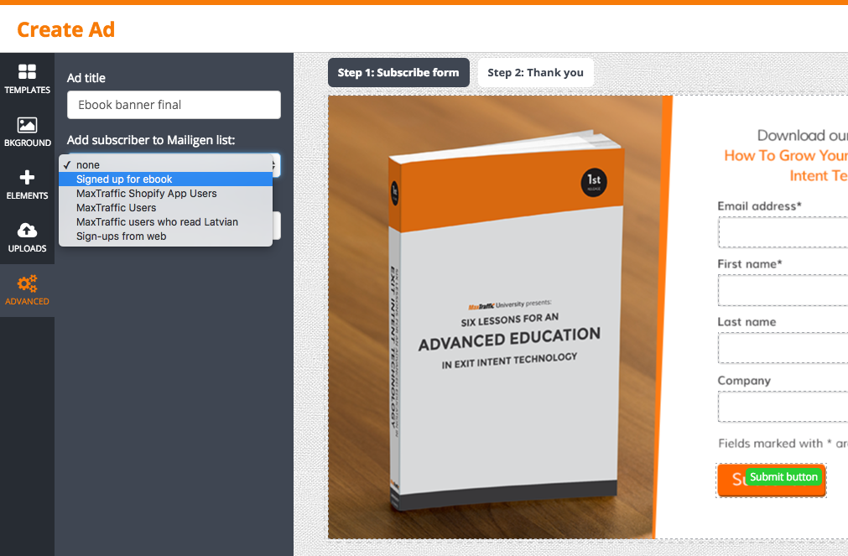Click the 'Create Ad' page heading

pyautogui.click(x=66, y=29)
